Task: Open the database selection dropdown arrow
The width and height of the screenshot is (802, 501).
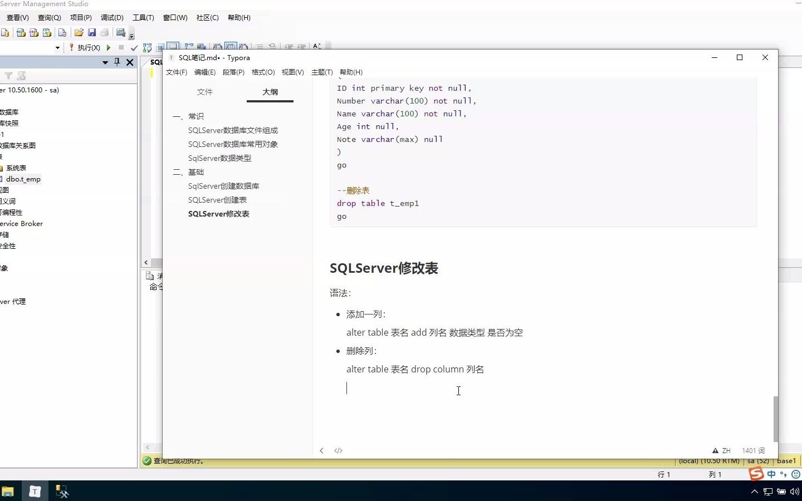Action: click(x=57, y=48)
